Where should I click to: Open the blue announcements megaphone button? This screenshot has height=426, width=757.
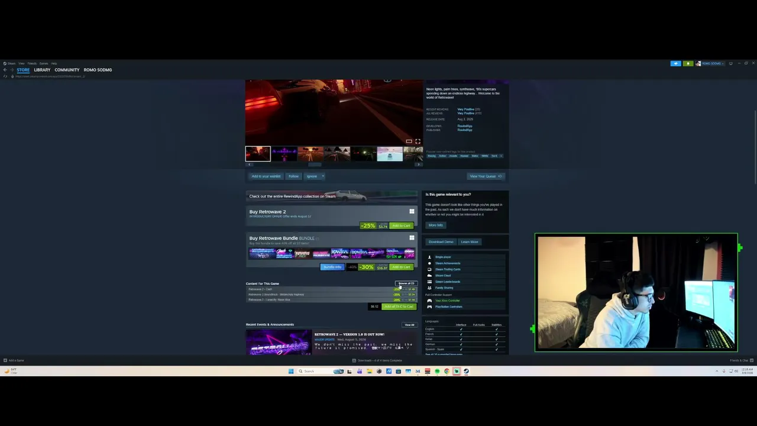[x=675, y=63]
